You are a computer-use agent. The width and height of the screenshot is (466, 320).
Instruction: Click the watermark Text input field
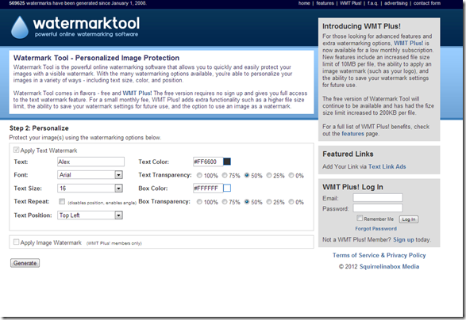point(91,162)
